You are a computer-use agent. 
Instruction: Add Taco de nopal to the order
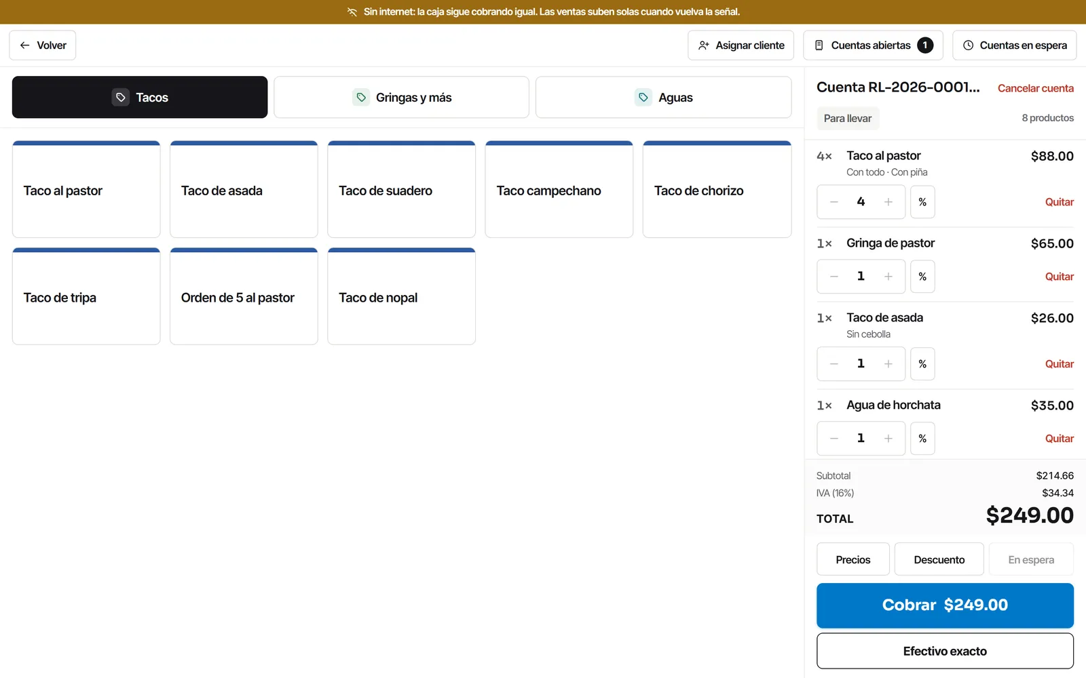(401, 296)
